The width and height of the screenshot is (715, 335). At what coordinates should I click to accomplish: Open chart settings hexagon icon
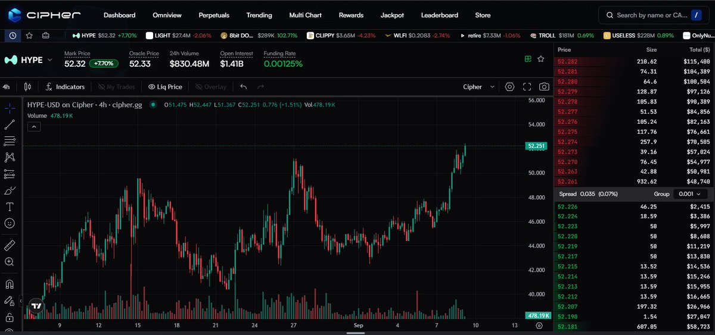click(509, 86)
